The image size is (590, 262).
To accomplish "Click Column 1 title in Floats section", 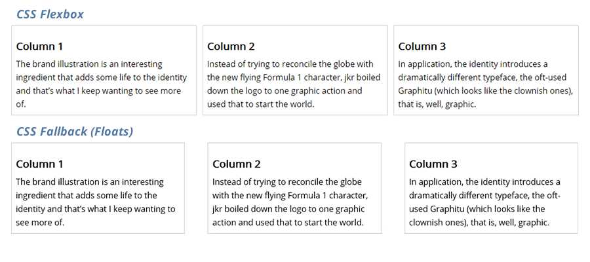I will (x=39, y=164).
